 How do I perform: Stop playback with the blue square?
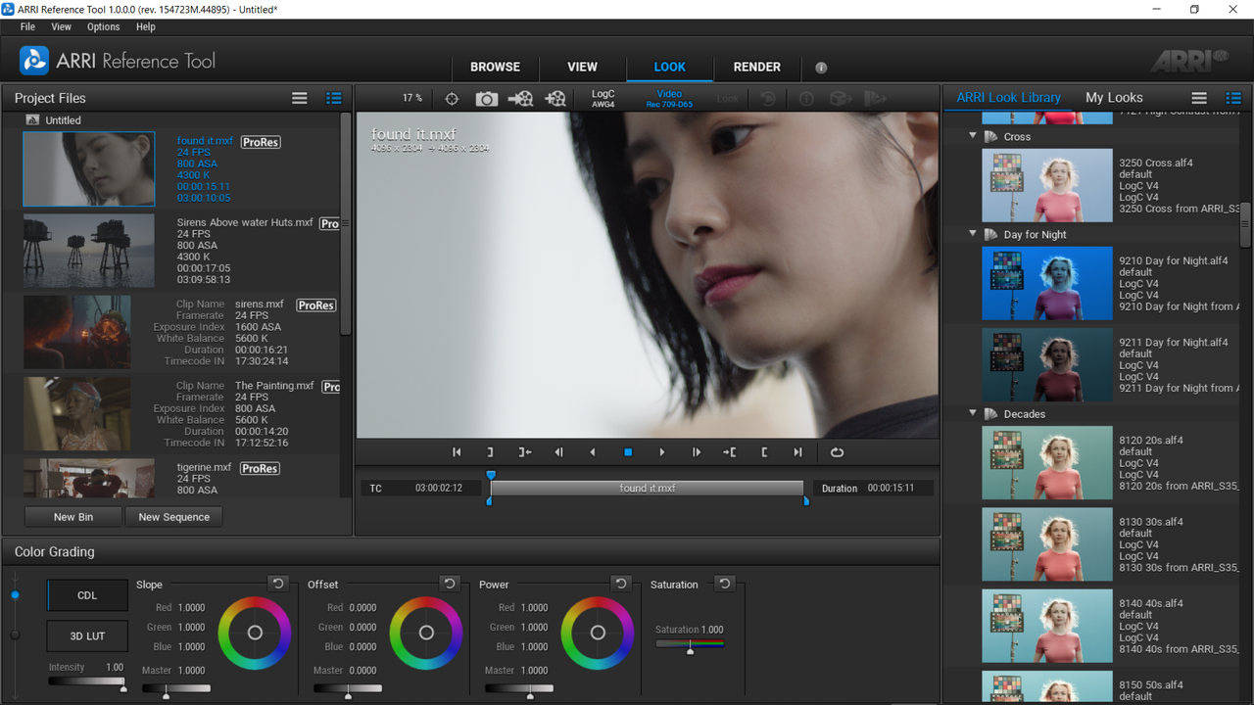[x=628, y=452]
